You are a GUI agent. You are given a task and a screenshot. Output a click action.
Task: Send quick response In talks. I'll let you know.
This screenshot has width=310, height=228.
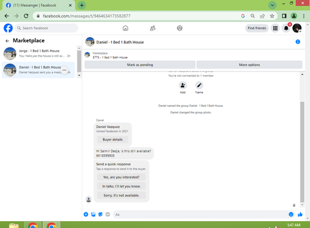(122, 186)
